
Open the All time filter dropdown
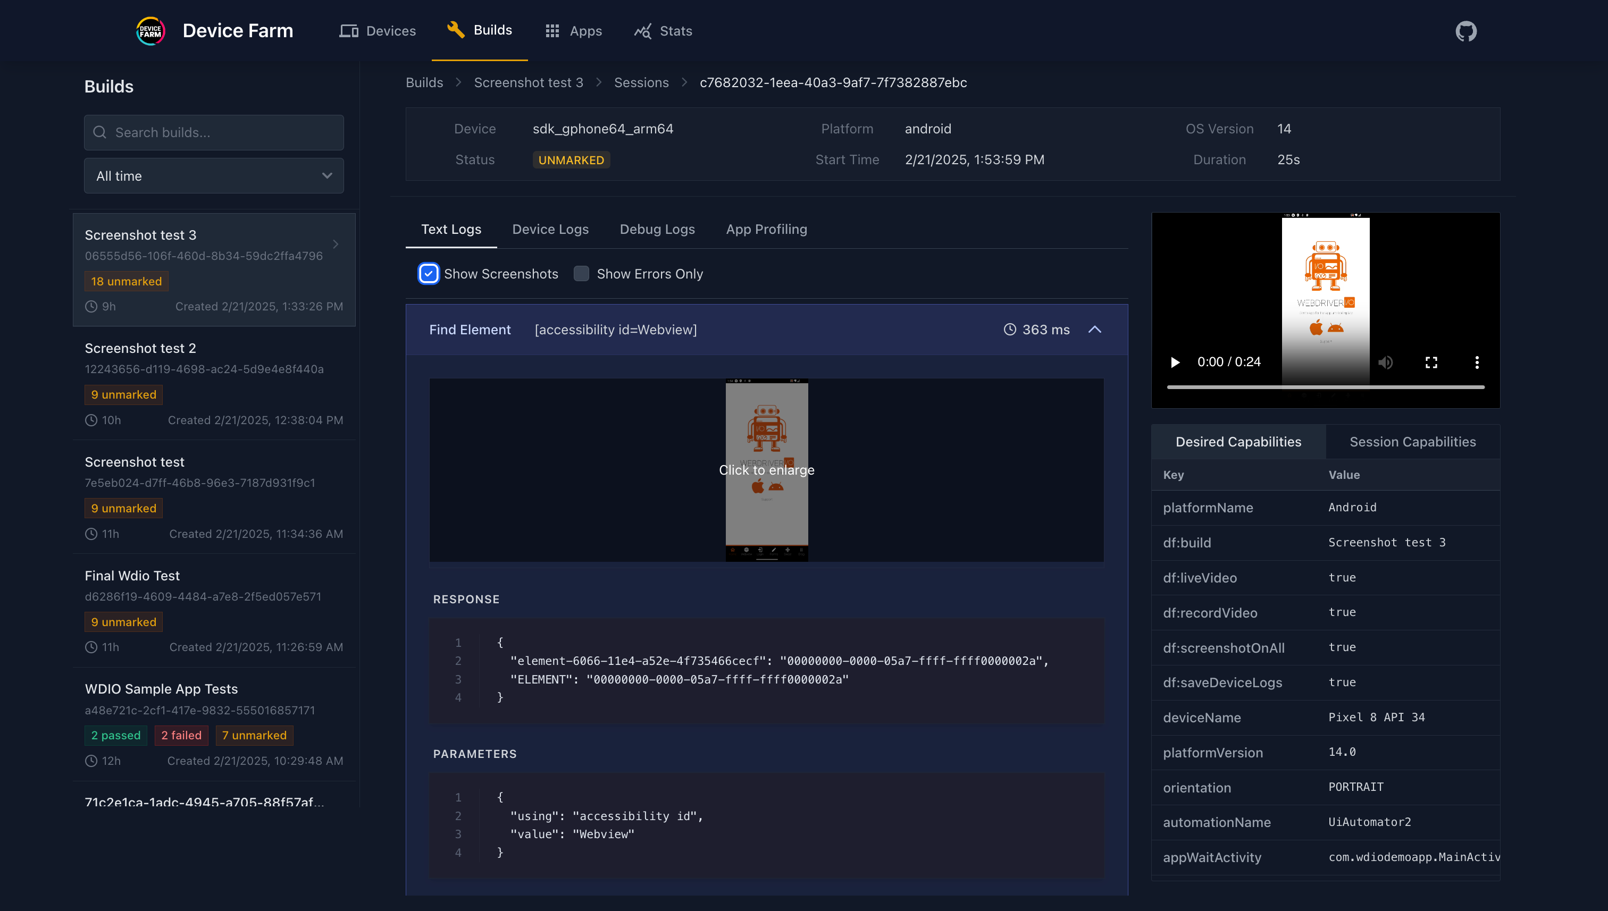213,176
